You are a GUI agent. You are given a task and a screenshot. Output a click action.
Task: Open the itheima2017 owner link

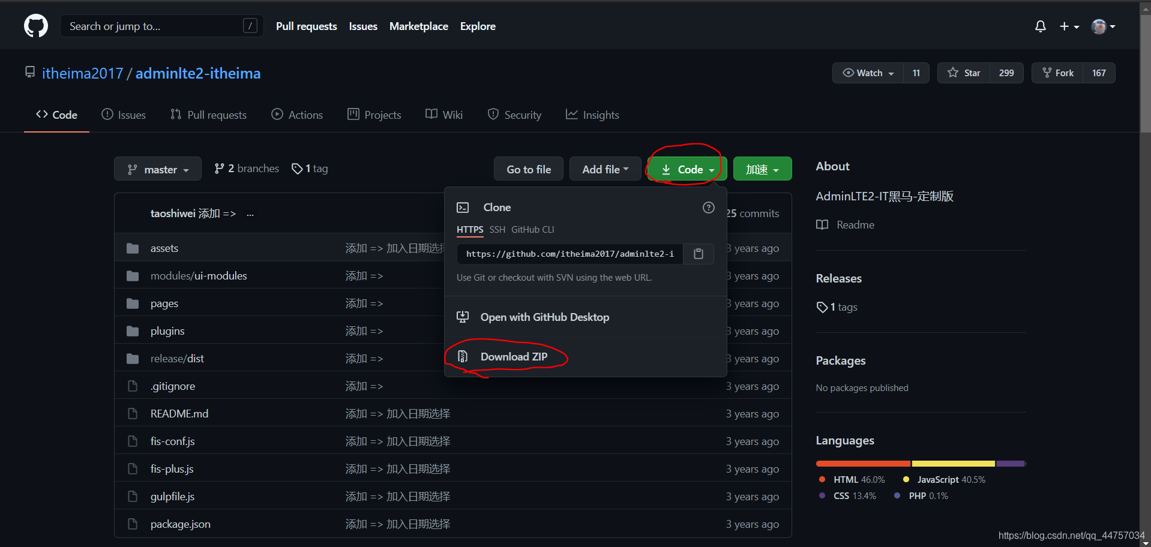click(82, 73)
